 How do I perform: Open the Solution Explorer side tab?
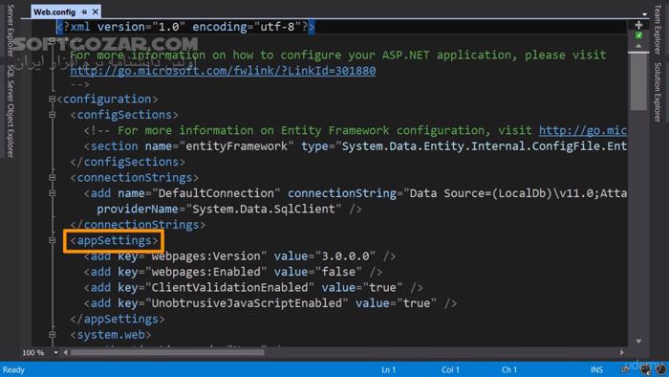coord(658,92)
